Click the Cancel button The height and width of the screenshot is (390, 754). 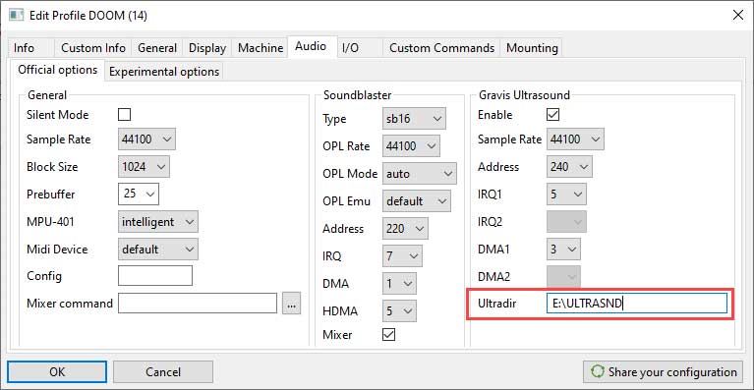[x=163, y=371]
